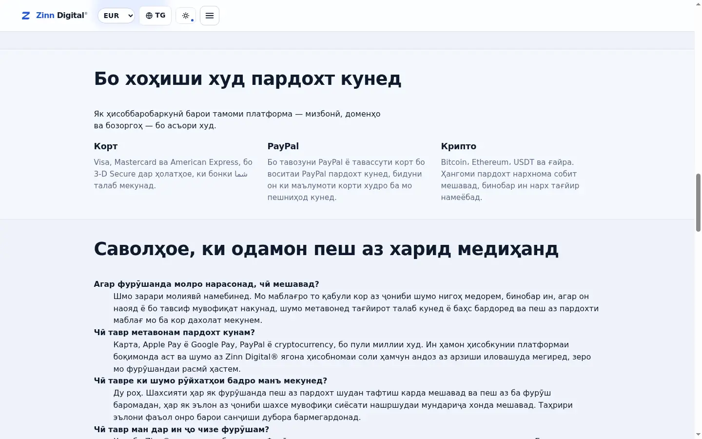Image resolution: width=702 pixels, height=439 pixels.
Task: Toggle the light/dark theme sun icon
Action: (x=186, y=16)
